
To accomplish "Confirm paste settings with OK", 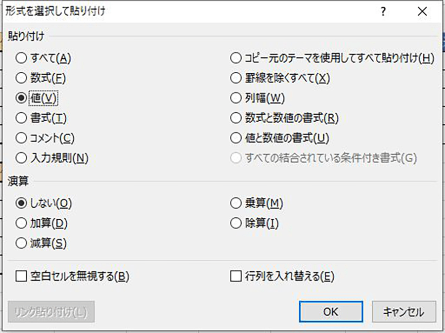I will click(330, 312).
